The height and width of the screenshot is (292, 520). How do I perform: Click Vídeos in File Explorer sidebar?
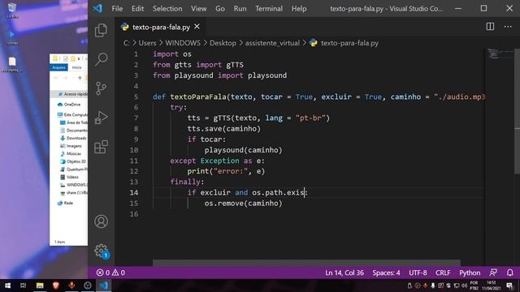69,177
